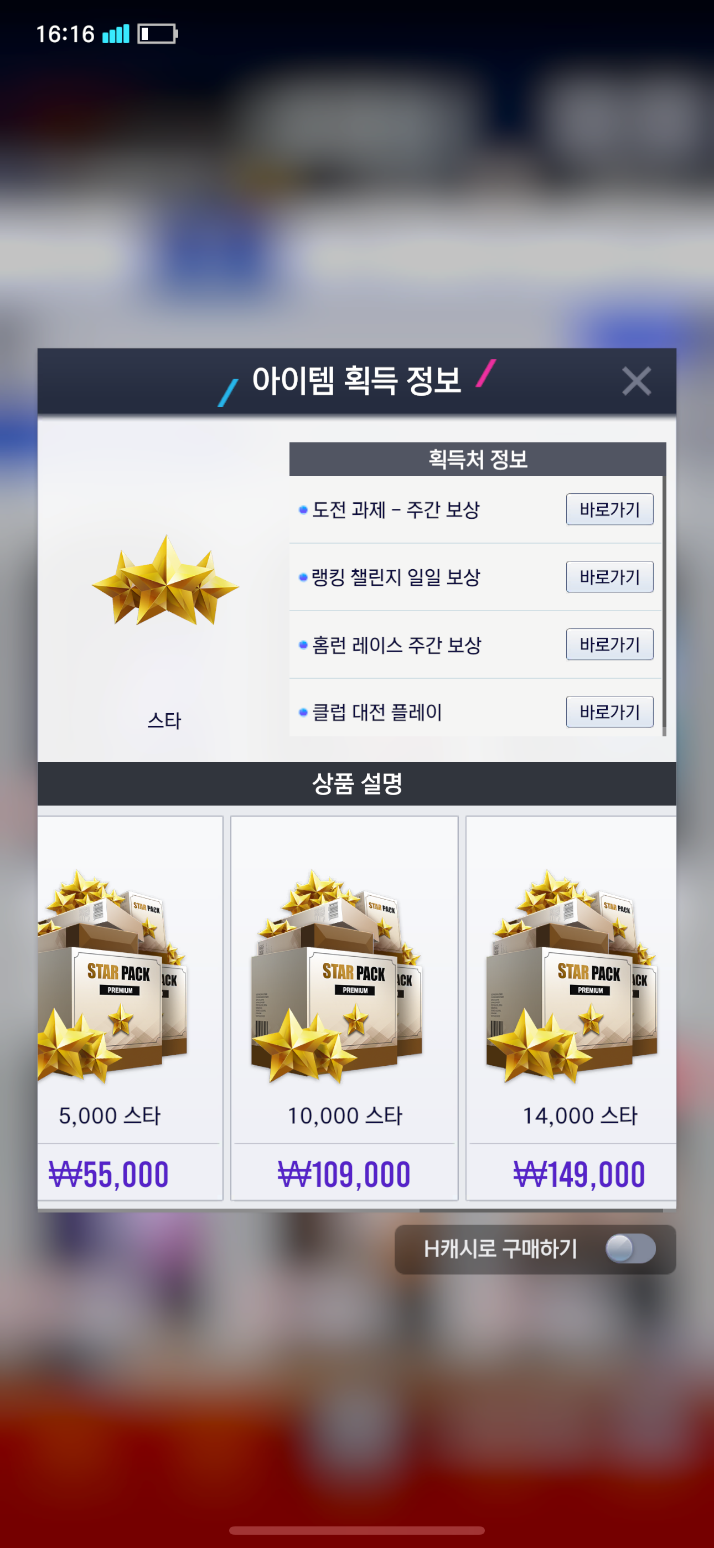Close the 아이템 획득 정보 dialog
The image size is (714, 1548).
(637, 381)
